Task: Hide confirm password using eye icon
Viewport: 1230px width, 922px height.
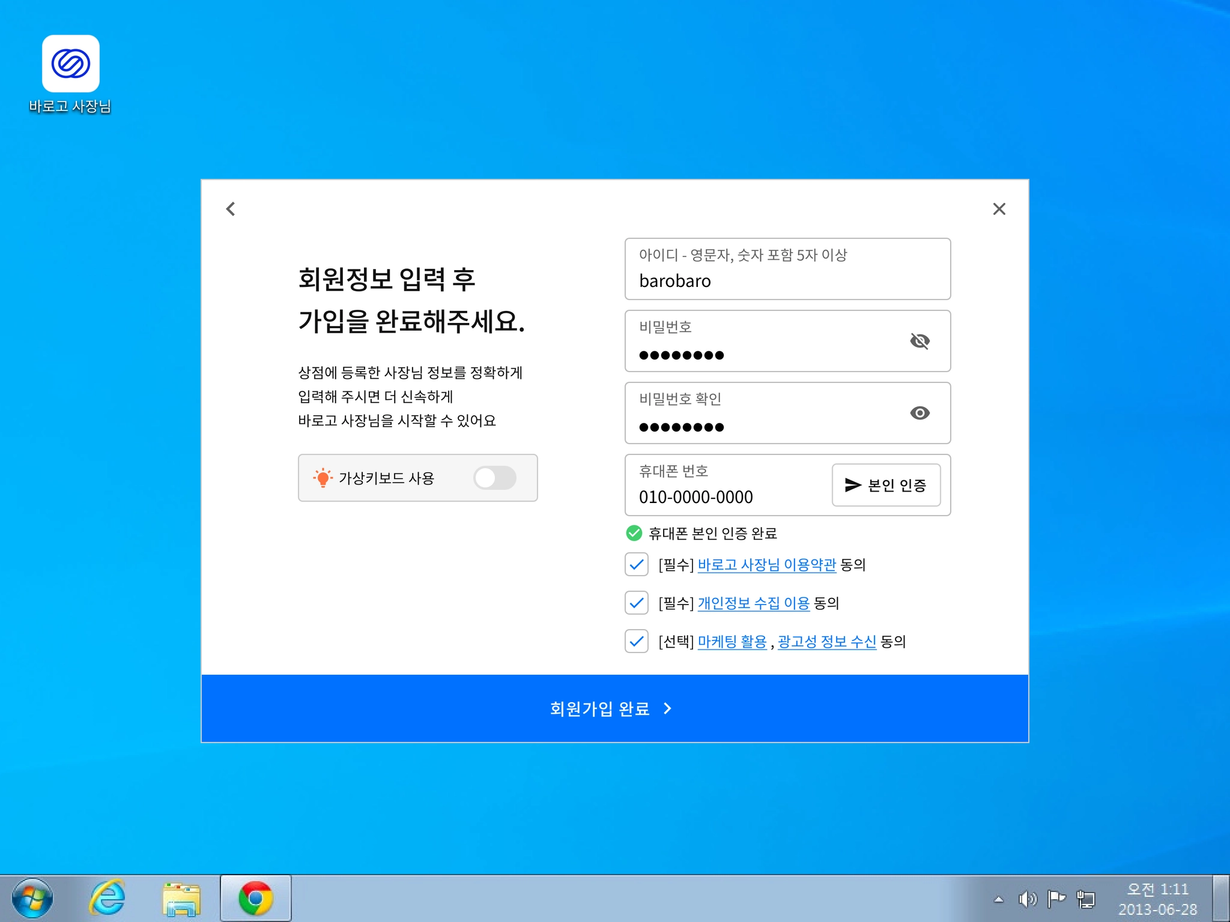Action: (x=919, y=413)
